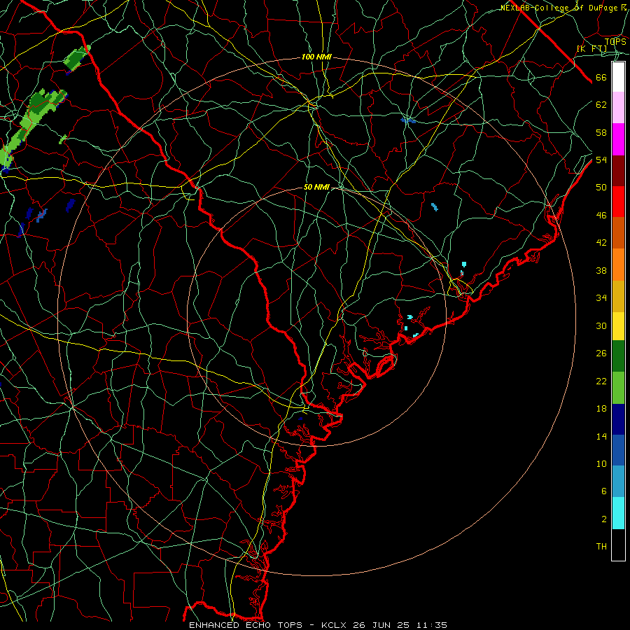Click the gold swatch in the legend

[x=618, y=296]
